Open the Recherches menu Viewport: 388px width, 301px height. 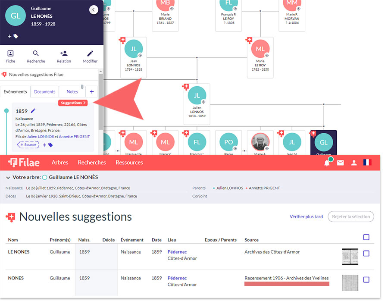[92, 163]
